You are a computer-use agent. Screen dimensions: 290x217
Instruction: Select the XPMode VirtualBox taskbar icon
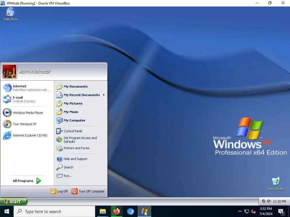pos(144,211)
